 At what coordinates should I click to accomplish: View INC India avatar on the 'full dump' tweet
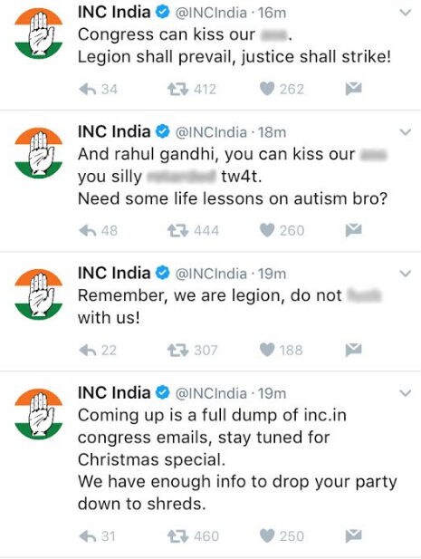click(38, 414)
